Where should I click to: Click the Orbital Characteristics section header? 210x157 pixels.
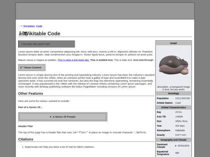click(x=173, y=107)
